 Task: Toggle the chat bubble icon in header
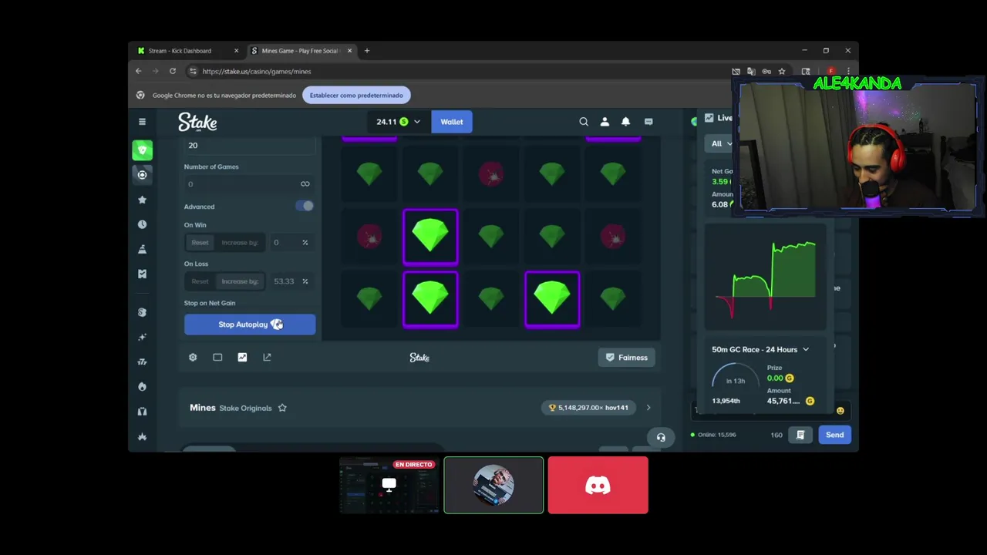point(648,122)
